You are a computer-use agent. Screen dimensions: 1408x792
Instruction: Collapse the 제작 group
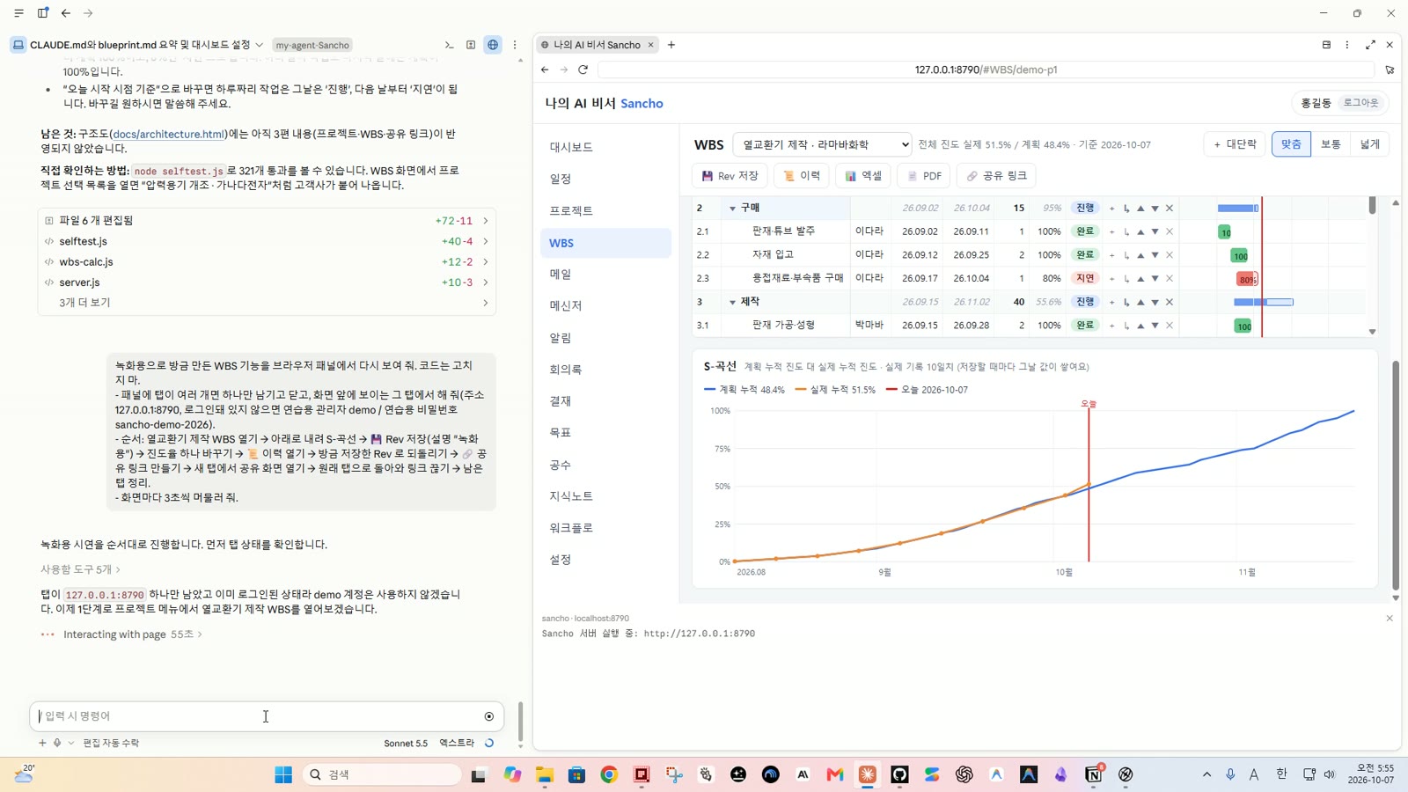pos(732,302)
